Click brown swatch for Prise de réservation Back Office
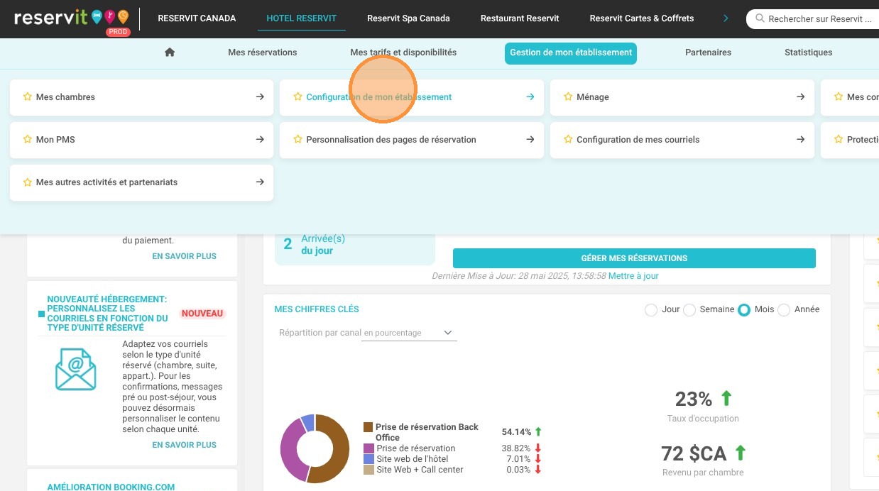This screenshot has height=491, width=879. (368, 427)
